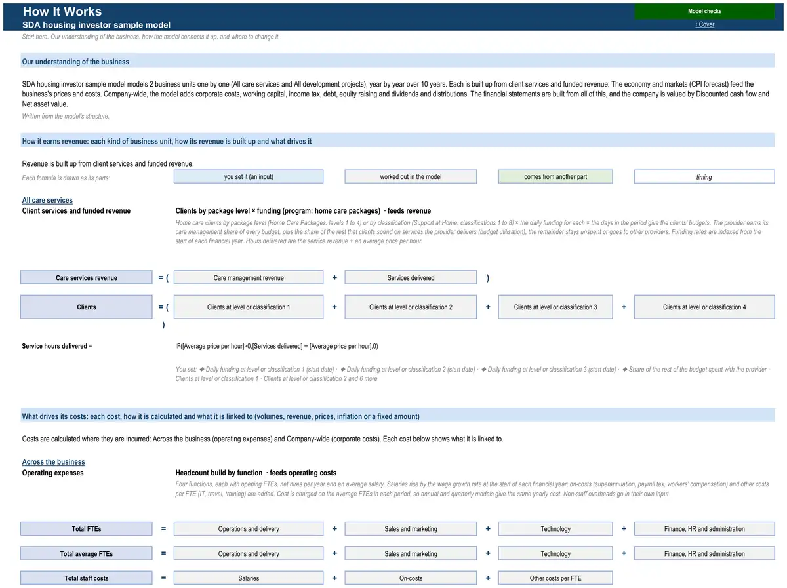787x588 pixels.
Task: Open the Cover link in the header
Action: 705,24
